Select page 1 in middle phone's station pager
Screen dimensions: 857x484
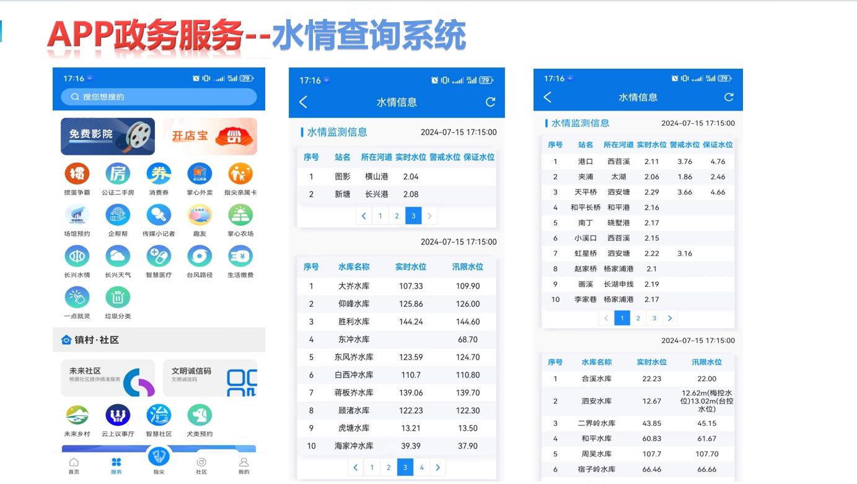[380, 216]
